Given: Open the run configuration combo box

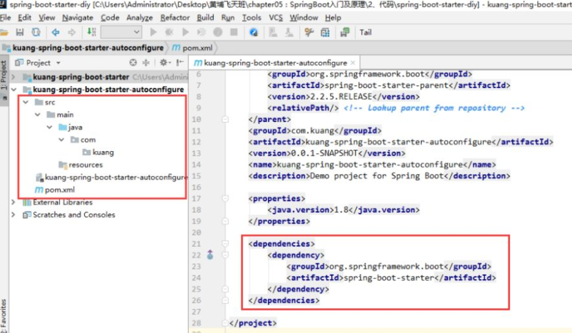Looking at the screenshot, I should click(x=121, y=32).
